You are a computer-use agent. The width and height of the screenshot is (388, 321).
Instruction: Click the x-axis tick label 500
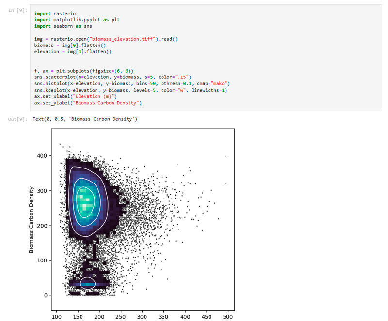pos(228,317)
